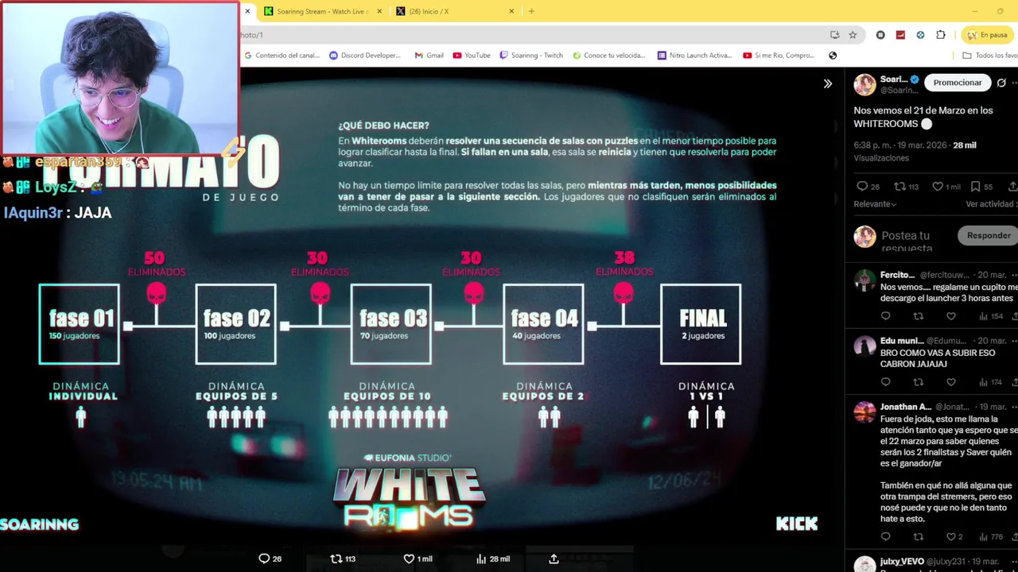
Task: Open the YouTube bookmark
Action: coord(472,56)
